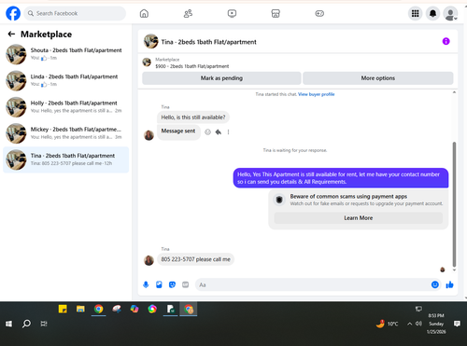The height and width of the screenshot is (346, 467).
Task: Select Tina conversation in list
Action: (x=65, y=159)
